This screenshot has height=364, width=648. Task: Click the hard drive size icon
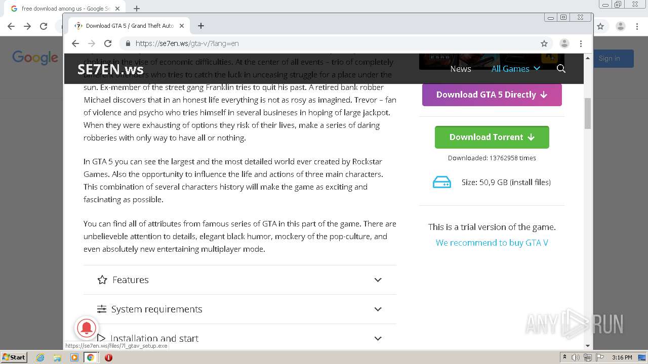tap(442, 182)
